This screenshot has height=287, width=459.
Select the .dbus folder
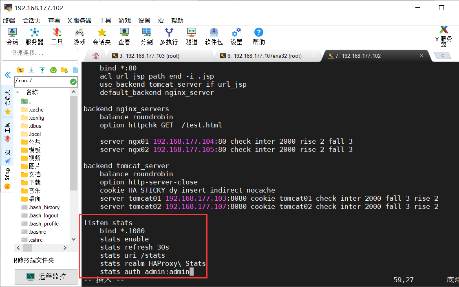point(31,126)
